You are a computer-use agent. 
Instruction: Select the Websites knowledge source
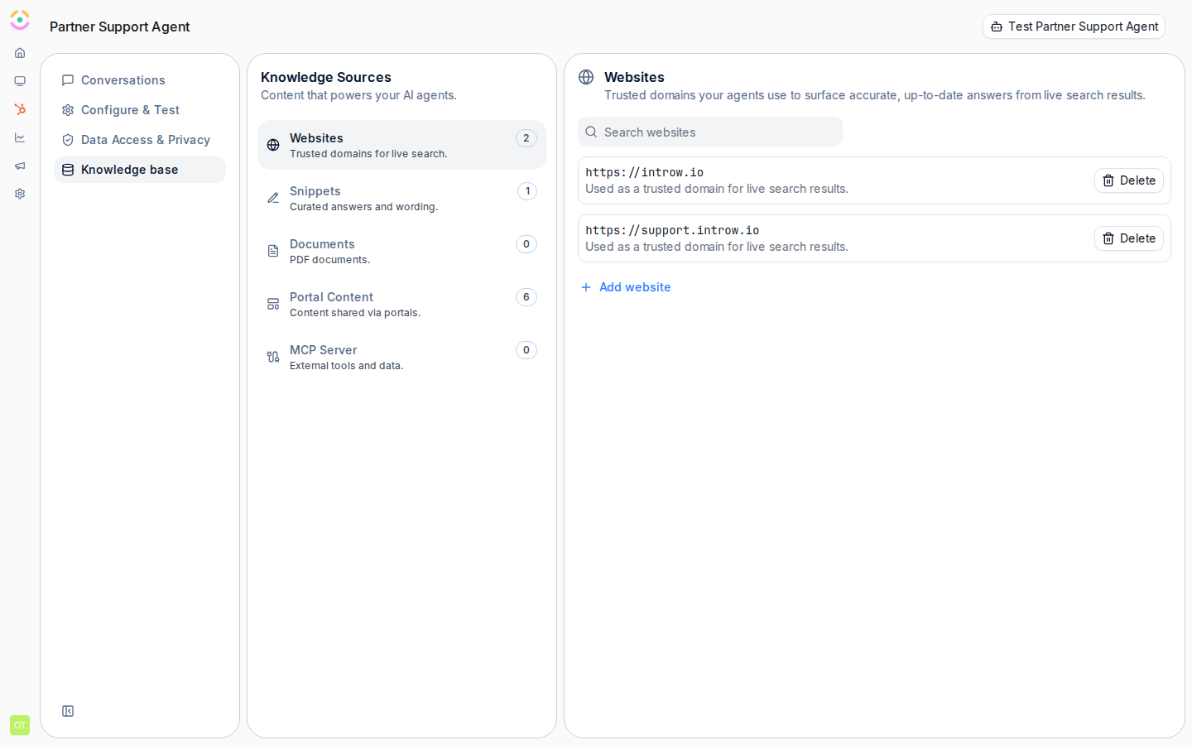[401, 145]
